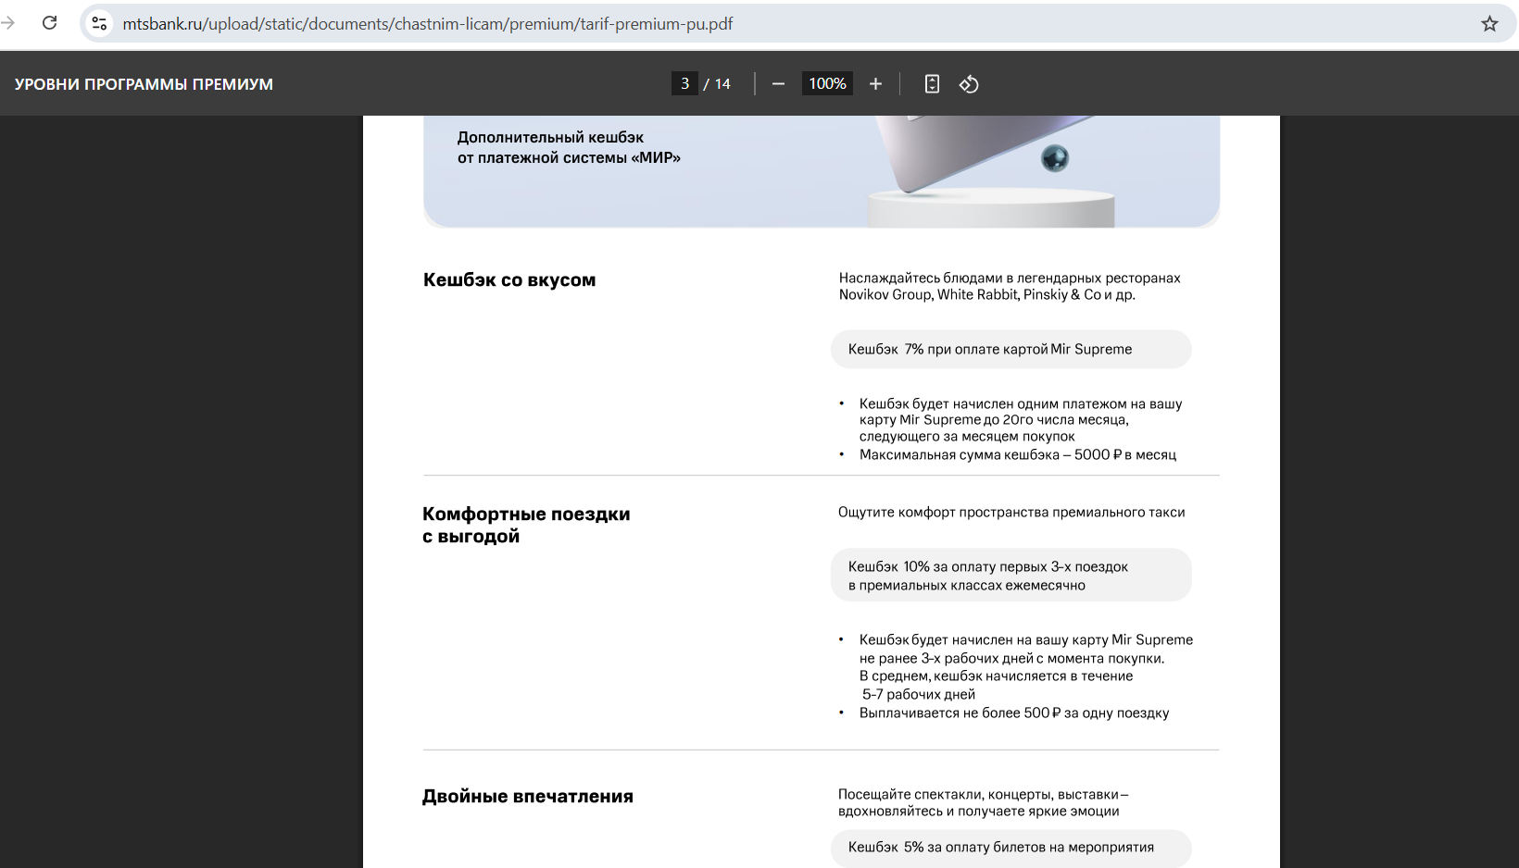Click the pill Кешбэк 7% при оплате картой Mir Supreme
This screenshot has width=1519, height=868.
click(1011, 349)
